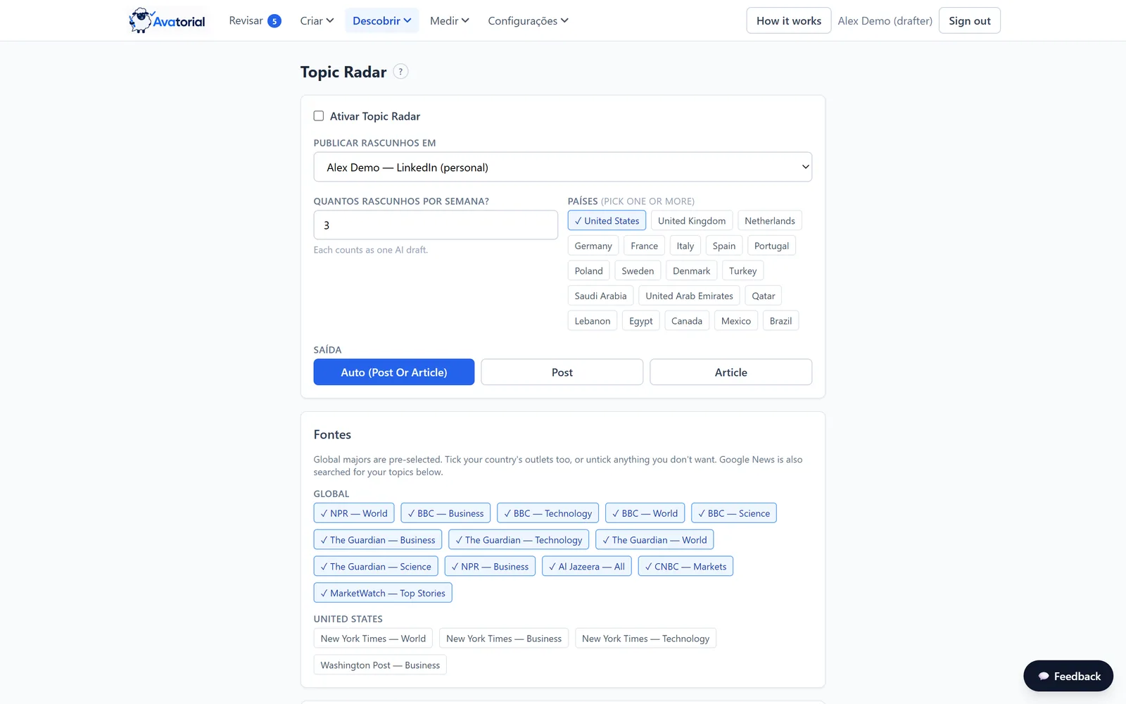The height and width of the screenshot is (704, 1126).
Task: Select Sweden country chip
Action: pyautogui.click(x=638, y=271)
